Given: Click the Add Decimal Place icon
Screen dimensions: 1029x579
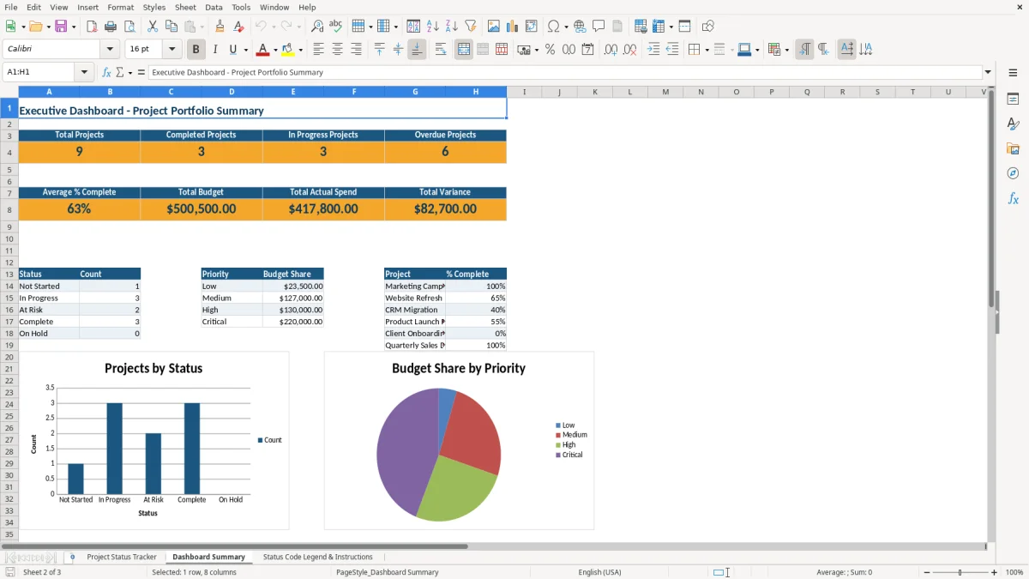Looking at the screenshot, I should point(611,50).
